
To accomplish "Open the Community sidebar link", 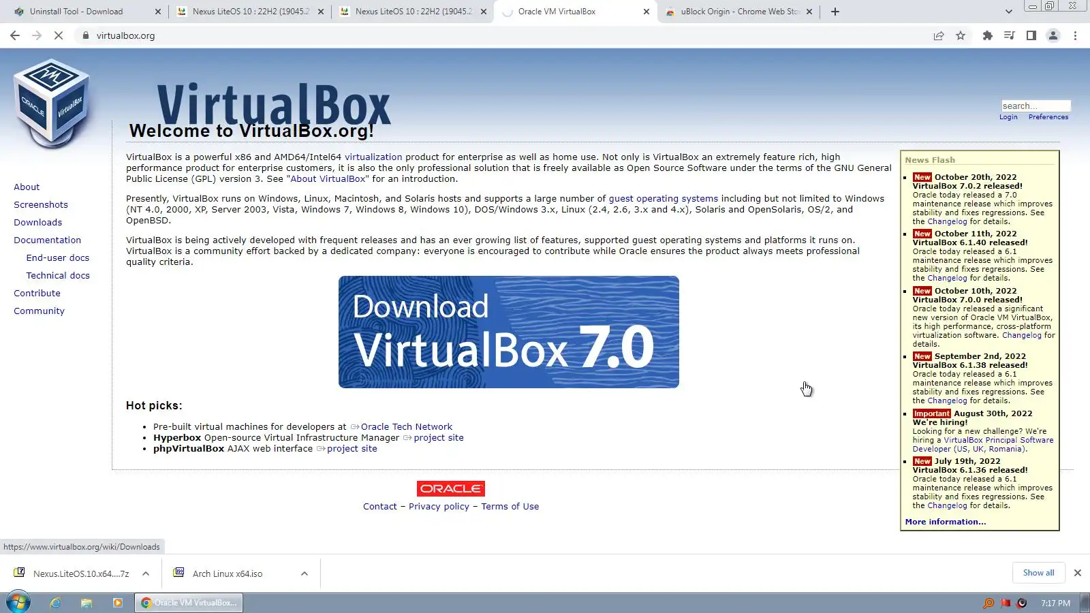I will coord(39,311).
